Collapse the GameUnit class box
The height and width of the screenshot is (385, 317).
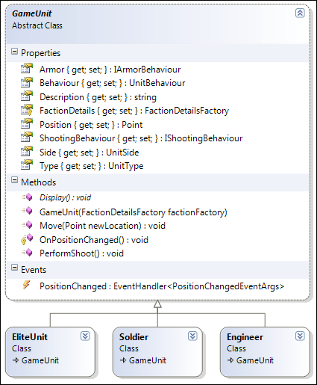tap(300, 13)
